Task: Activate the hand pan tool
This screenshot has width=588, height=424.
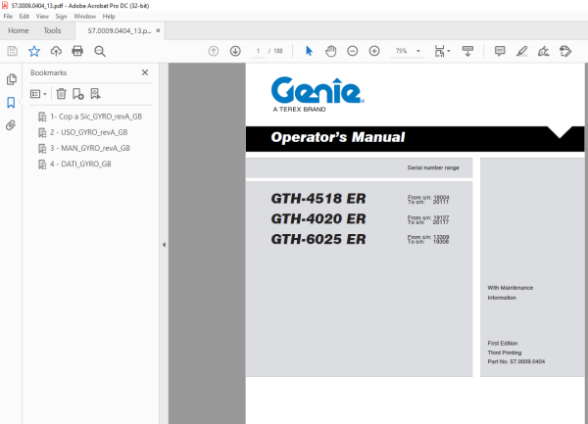Action: (331, 51)
